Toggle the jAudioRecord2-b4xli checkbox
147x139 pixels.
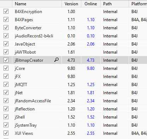[6, 36]
